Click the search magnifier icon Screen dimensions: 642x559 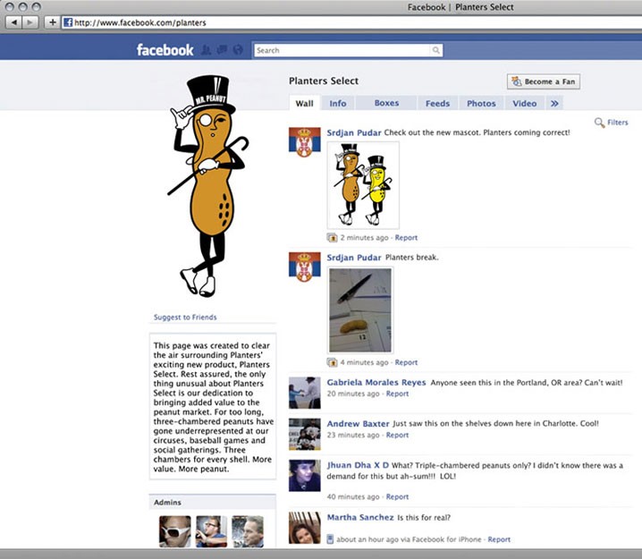(x=436, y=50)
